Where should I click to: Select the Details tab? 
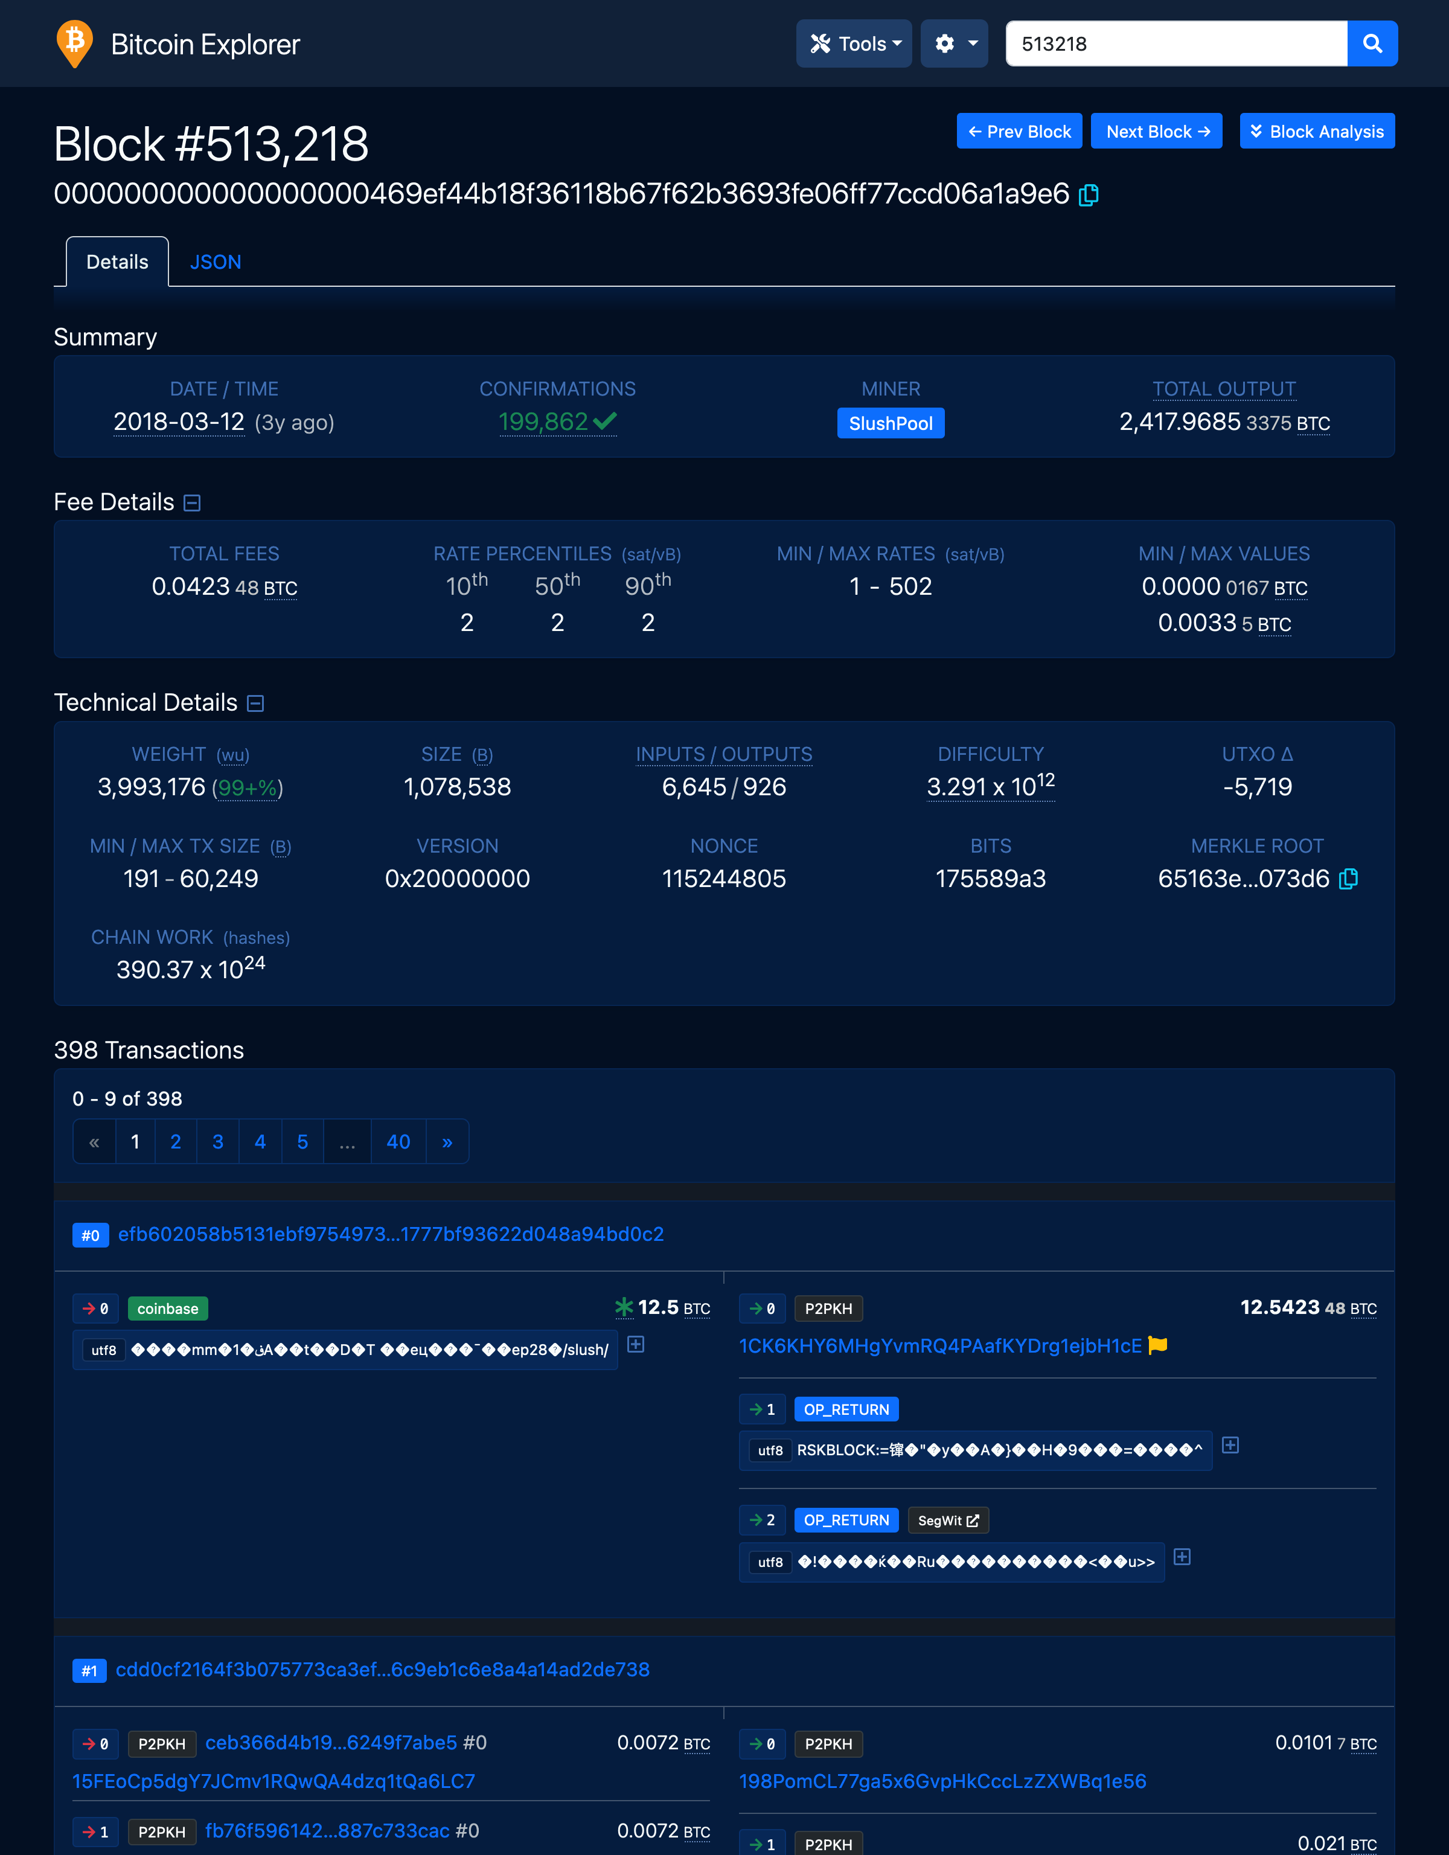(x=117, y=261)
